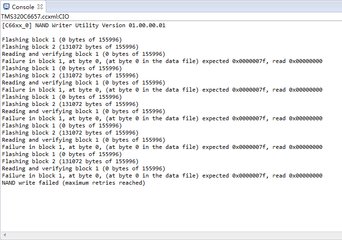Screen dimensions: 342x240
Task: Select the Console tab
Action: [23, 7]
